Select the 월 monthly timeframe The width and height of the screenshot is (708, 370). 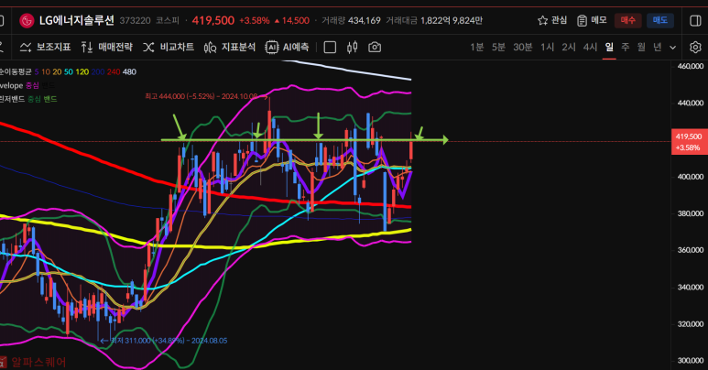coord(641,47)
